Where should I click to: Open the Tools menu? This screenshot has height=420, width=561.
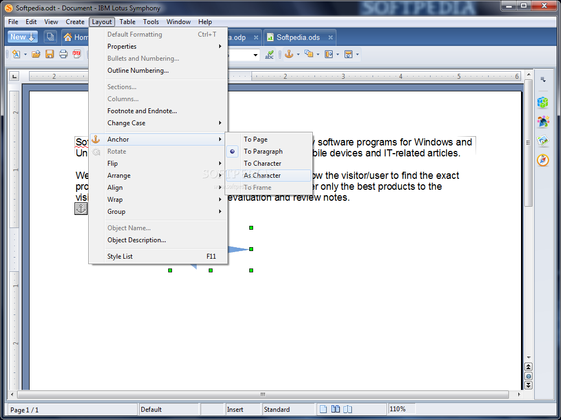[x=151, y=22]
